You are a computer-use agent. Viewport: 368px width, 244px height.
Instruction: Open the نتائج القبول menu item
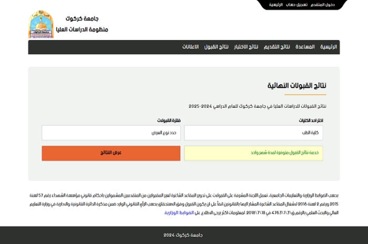click(x=216, y=47)
